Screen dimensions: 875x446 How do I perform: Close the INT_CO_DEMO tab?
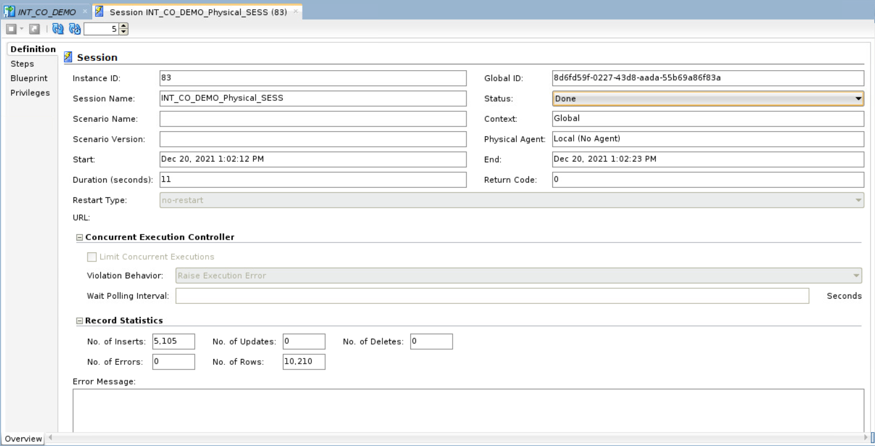(x=85, y=12)
